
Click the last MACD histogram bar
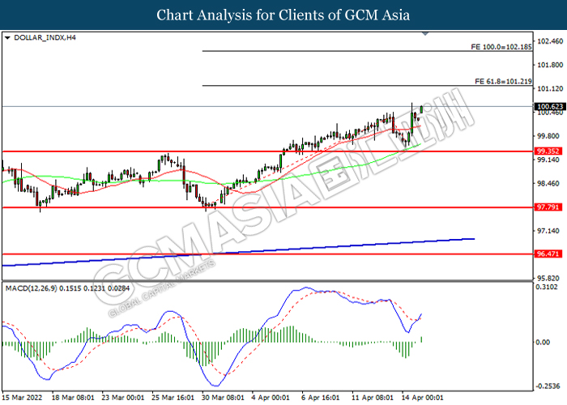coord(422,339)
